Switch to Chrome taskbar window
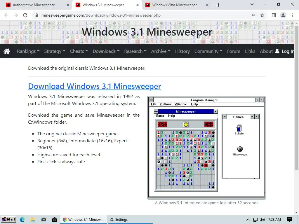The height and width of the screenshot is (224, 299). 83,219
